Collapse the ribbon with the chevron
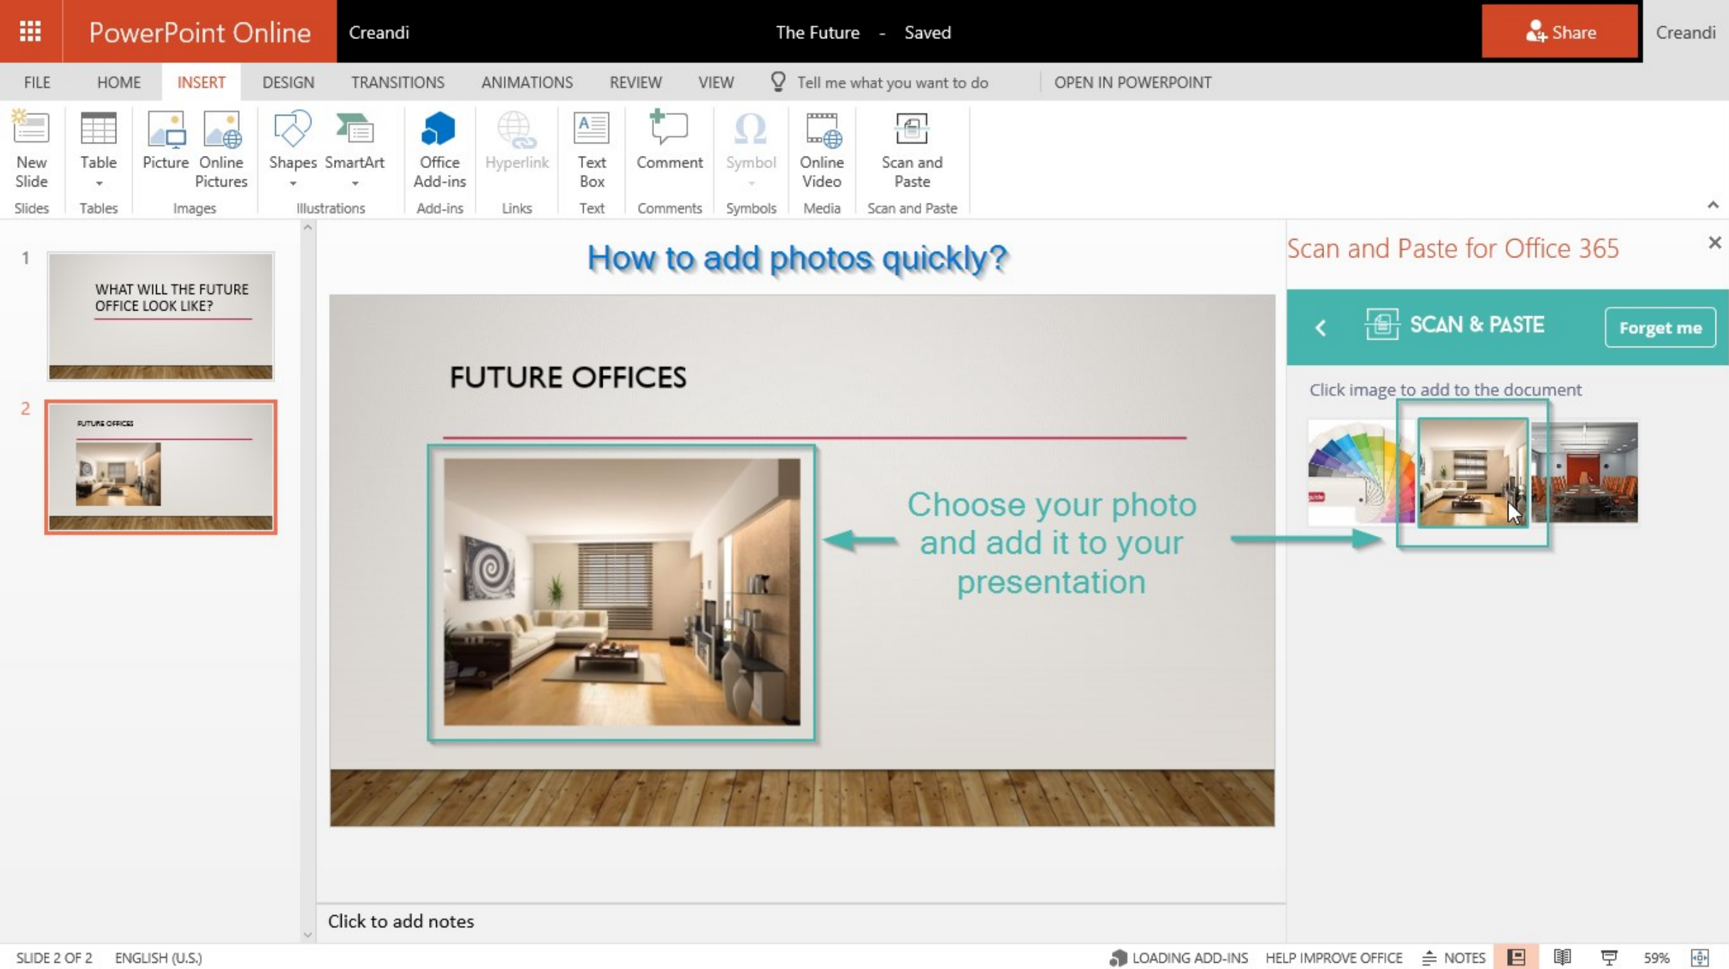The image size is (1729, 969). (1713, 205)
